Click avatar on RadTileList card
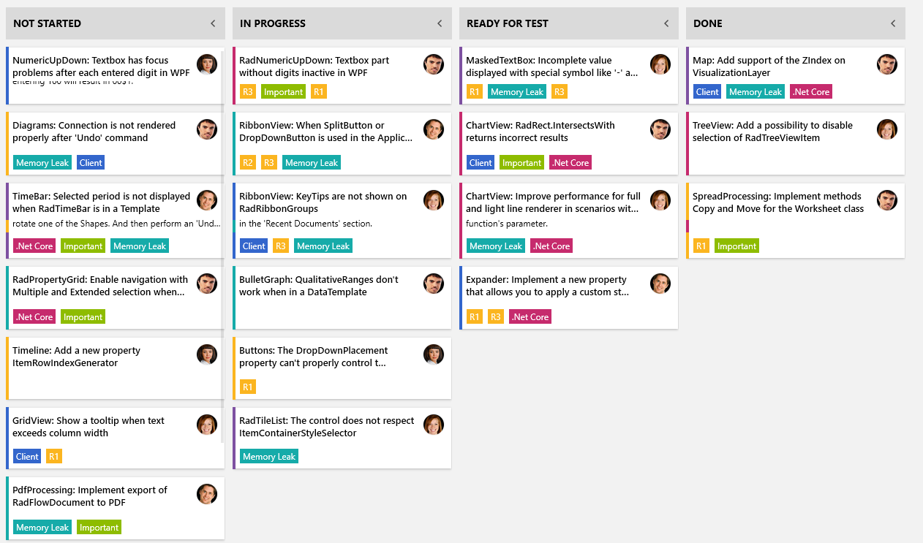Screen dimensions: 923x543 (434, 425)
